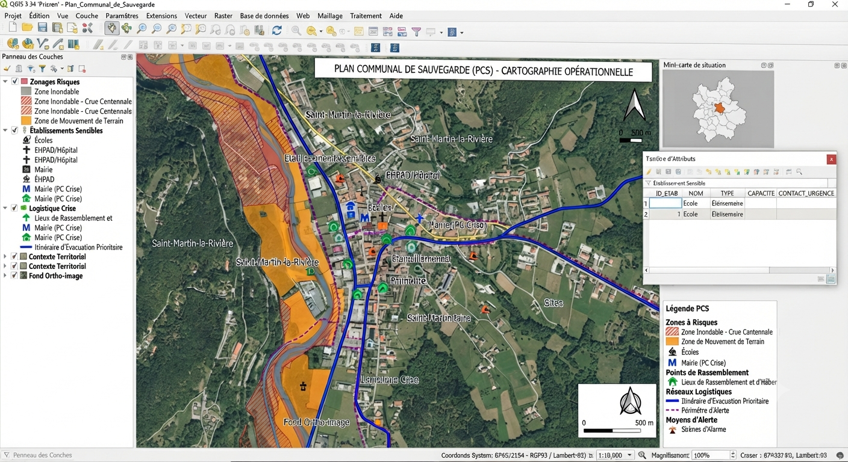Click Expand All icon in layers panel

pyautogui.click(x=70, y=69)
